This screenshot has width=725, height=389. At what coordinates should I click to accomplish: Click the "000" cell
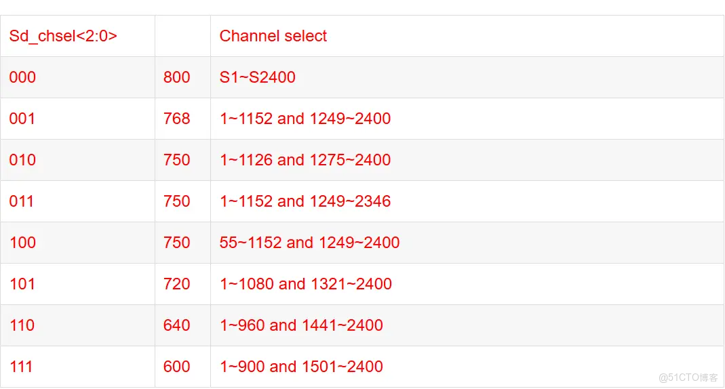point(22,77)
